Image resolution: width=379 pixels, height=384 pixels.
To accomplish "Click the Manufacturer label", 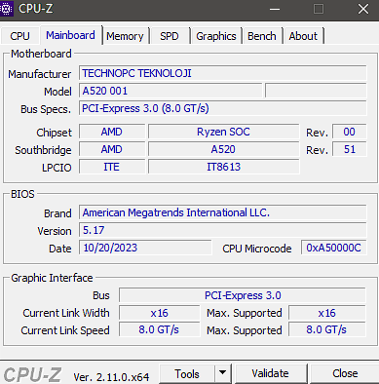I will 39,74.
